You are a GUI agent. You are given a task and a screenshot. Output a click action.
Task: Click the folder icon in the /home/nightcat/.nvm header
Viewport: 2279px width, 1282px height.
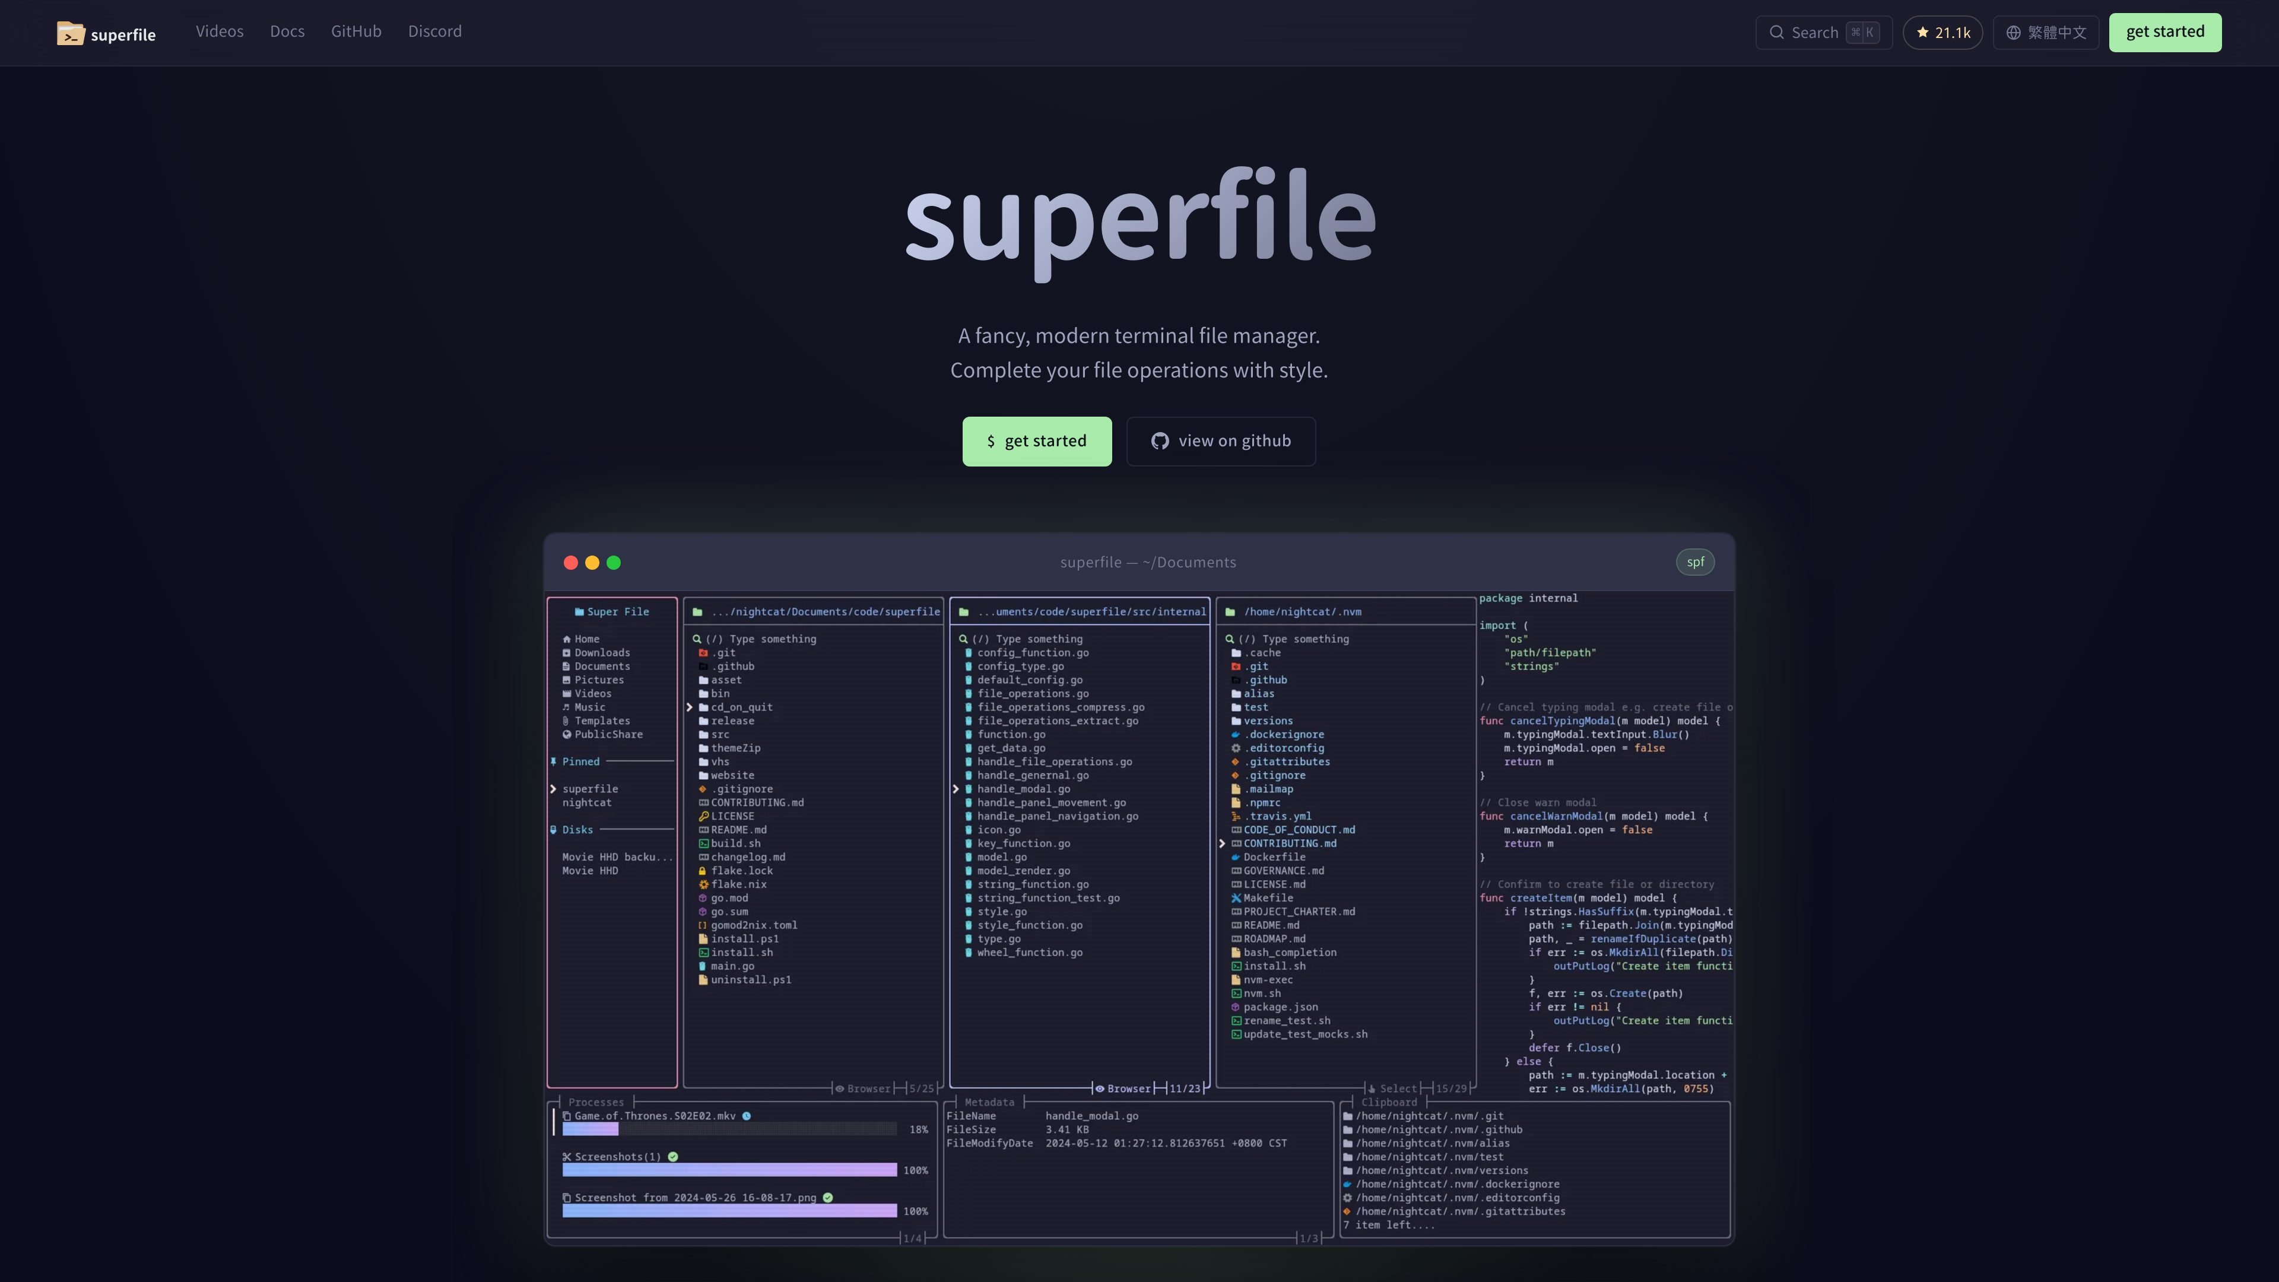(x=1231, y=613)
